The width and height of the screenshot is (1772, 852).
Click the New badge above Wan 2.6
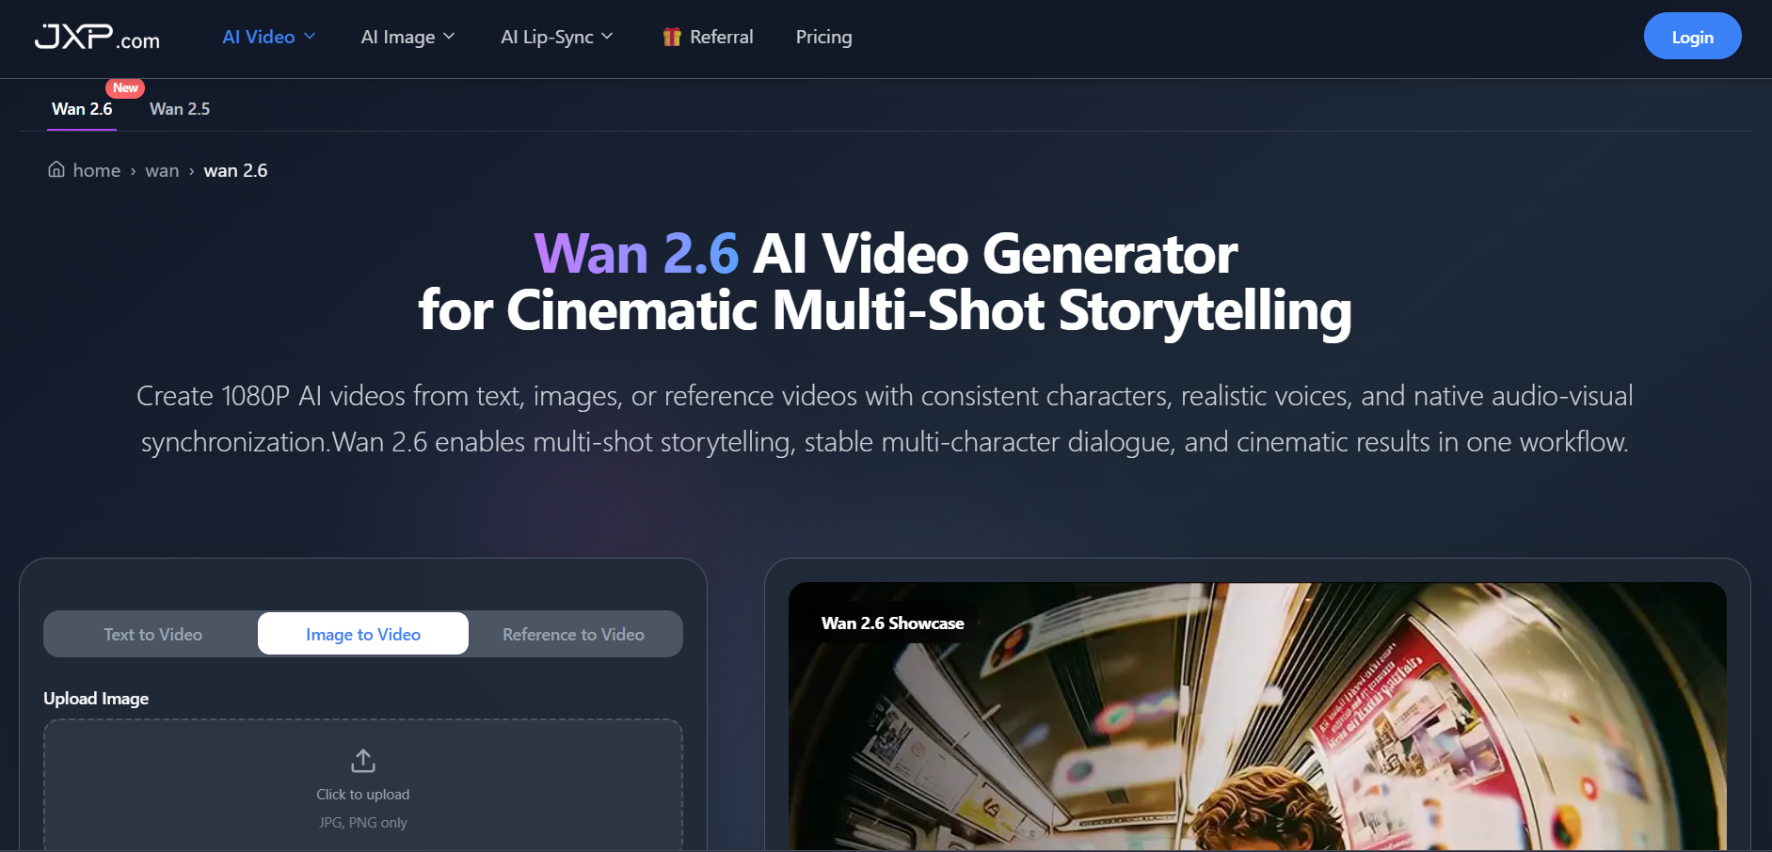(x=125, y=87)
